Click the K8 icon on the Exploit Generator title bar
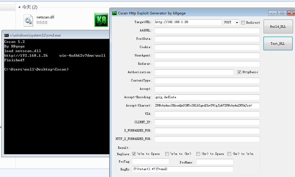The image size is (295, 177). point(114,13)
